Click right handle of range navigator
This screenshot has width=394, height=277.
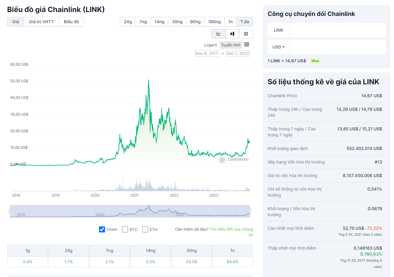click(x=250, y=211)
